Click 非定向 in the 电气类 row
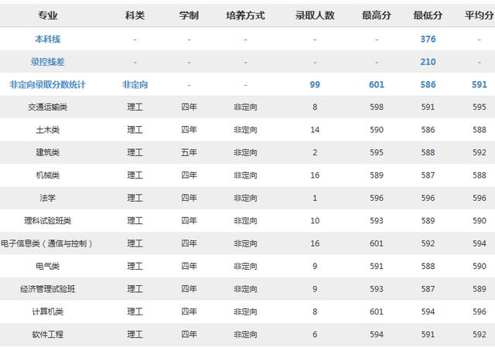The height and width of the screenshot is (347, 495). tap(245, 267)
